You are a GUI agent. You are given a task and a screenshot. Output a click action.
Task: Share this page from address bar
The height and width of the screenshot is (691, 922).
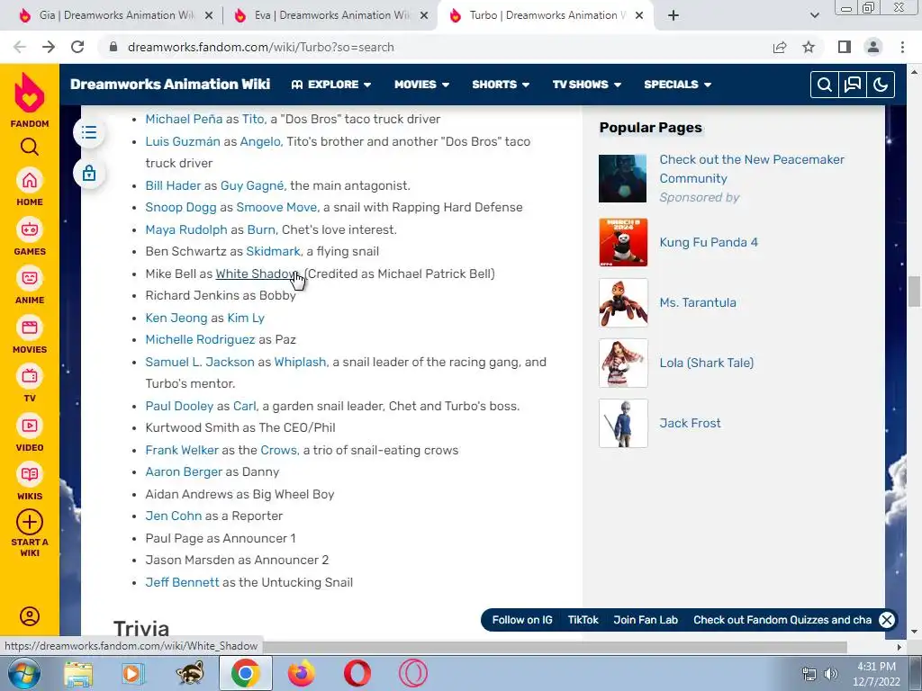pos(780,47)
